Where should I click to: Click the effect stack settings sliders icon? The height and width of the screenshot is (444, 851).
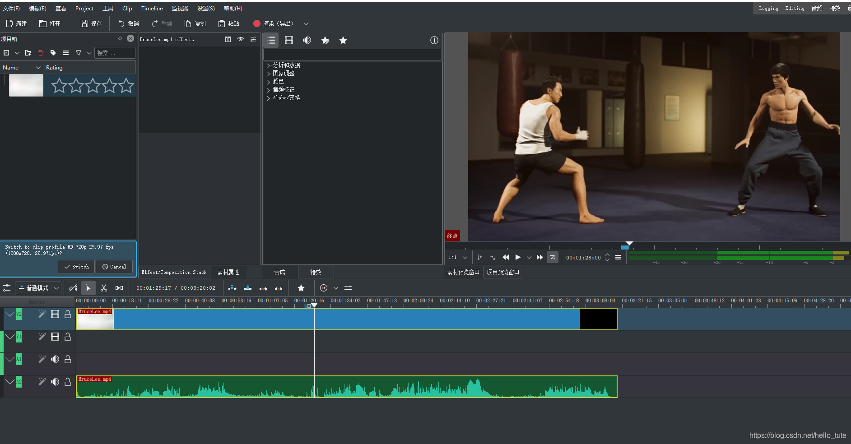[253, 39]
